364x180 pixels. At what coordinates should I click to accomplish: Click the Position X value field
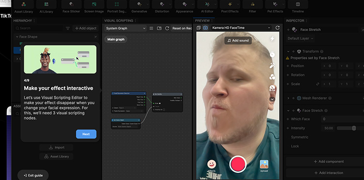329,66
